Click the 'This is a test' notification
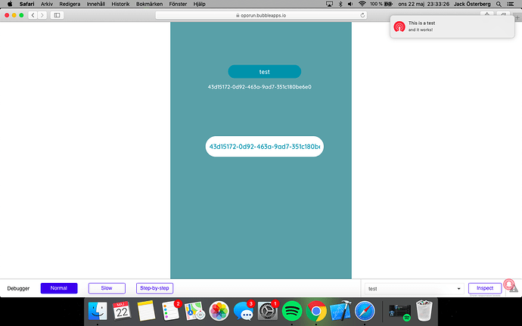Screen dimensions: 522x326 click(x=452, y=26)
